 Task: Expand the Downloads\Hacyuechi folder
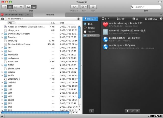[x=2, y=34]
